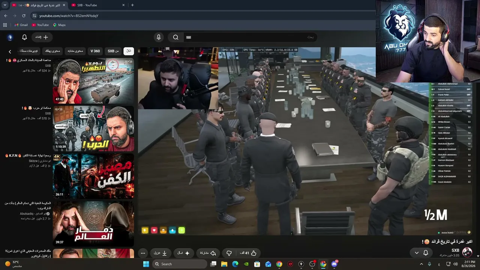Open the Maps bookmark
Viewport: 480px width, 270px height.
tap(59, 25)
